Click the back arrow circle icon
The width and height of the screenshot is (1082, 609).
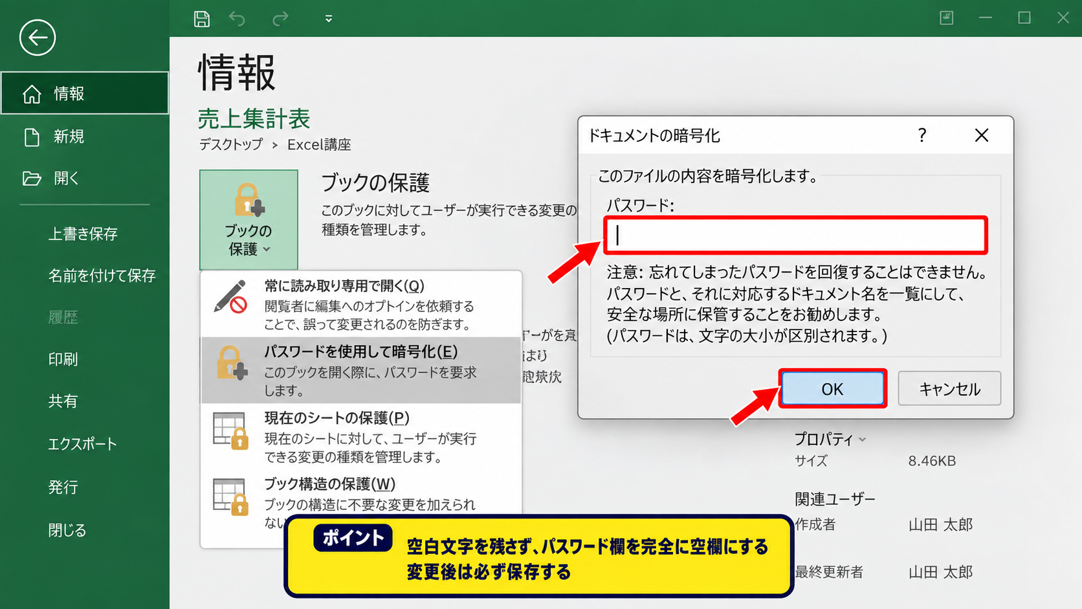tap(38, 38)
